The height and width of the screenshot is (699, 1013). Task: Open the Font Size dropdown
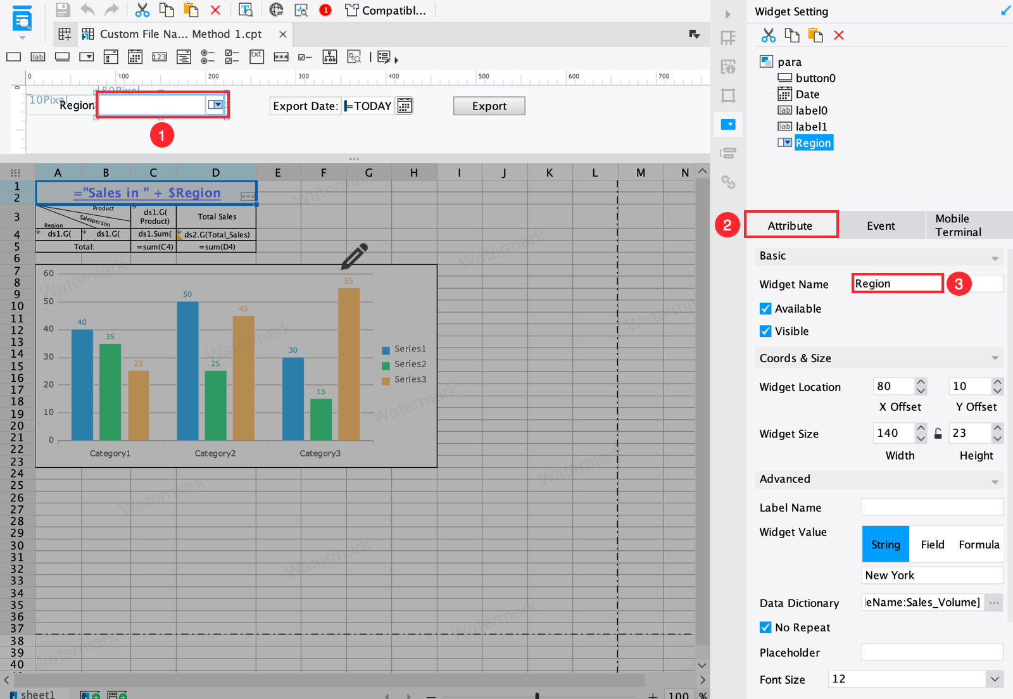pos(995,679)
